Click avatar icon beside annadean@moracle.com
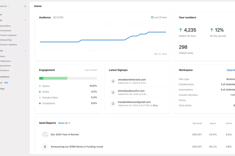This screenshot has width=235, height=156. point(113,81)
